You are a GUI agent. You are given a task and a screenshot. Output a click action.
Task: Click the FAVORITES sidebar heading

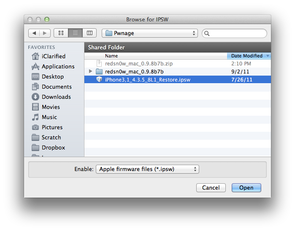point(42,47)
